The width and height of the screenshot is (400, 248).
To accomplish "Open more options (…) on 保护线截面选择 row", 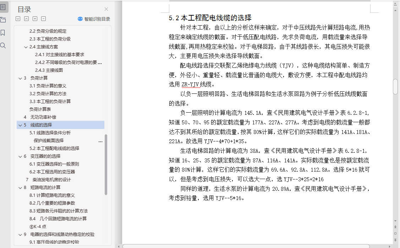I will click(x=100, y=141).
